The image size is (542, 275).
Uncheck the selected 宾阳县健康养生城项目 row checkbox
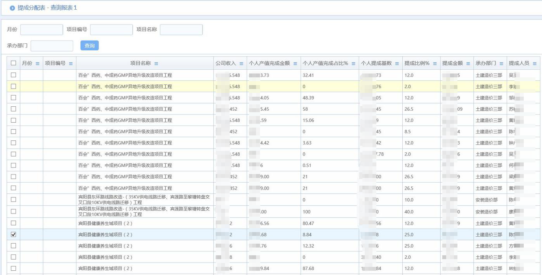point(14,234)
